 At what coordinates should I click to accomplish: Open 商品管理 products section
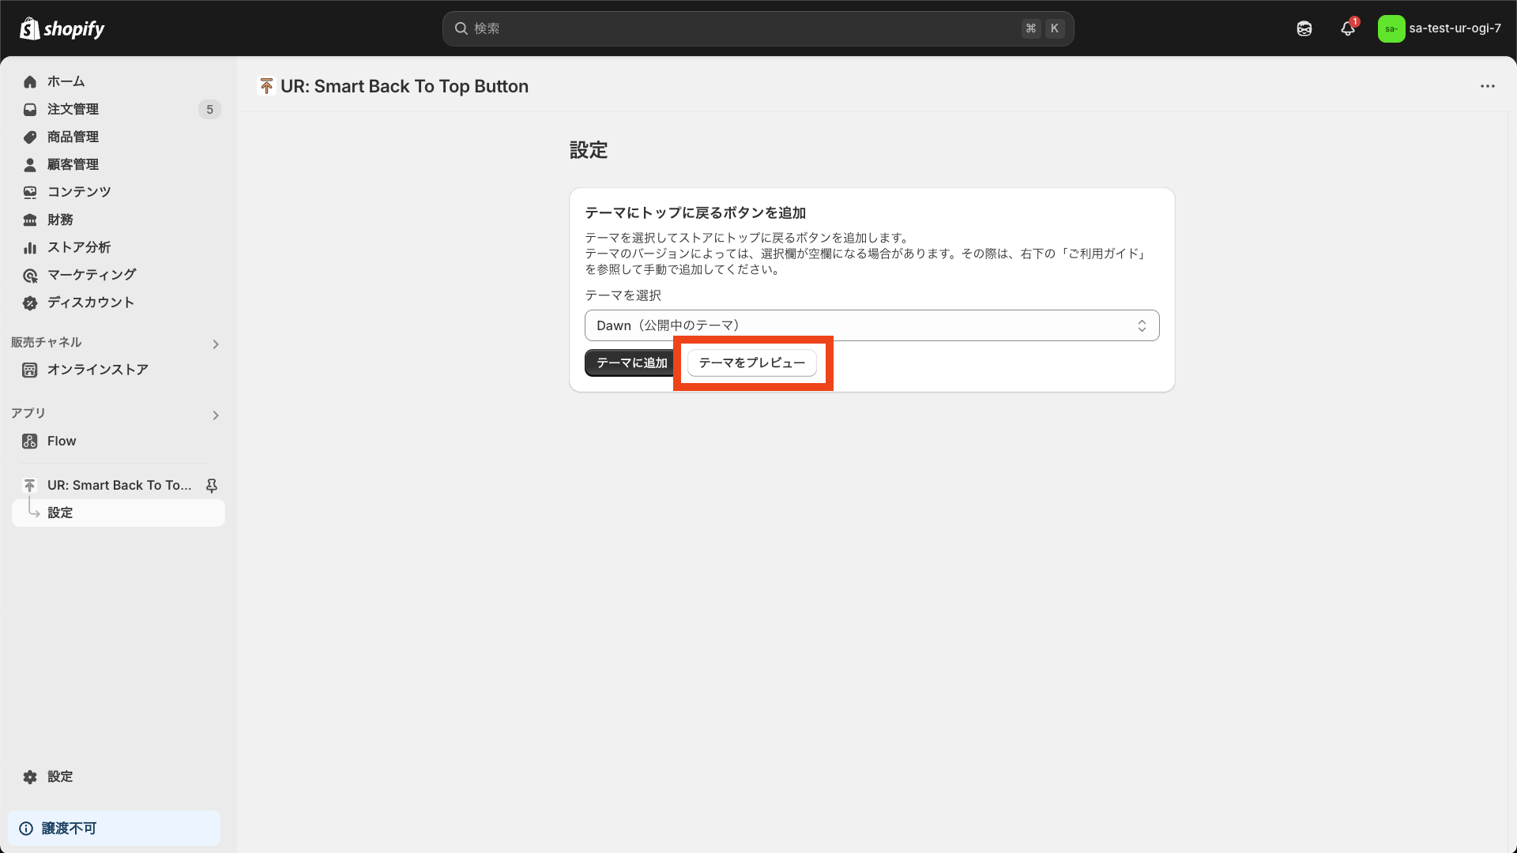[x=73, y=137]
